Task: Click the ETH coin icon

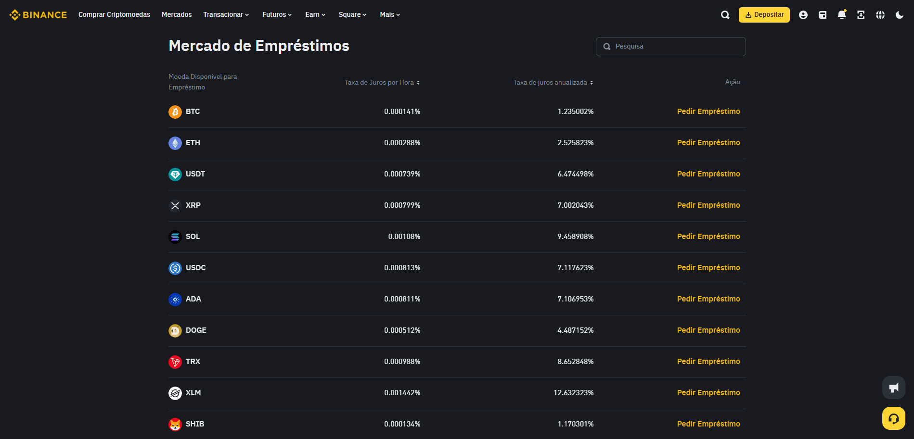Action: [175, 143]
